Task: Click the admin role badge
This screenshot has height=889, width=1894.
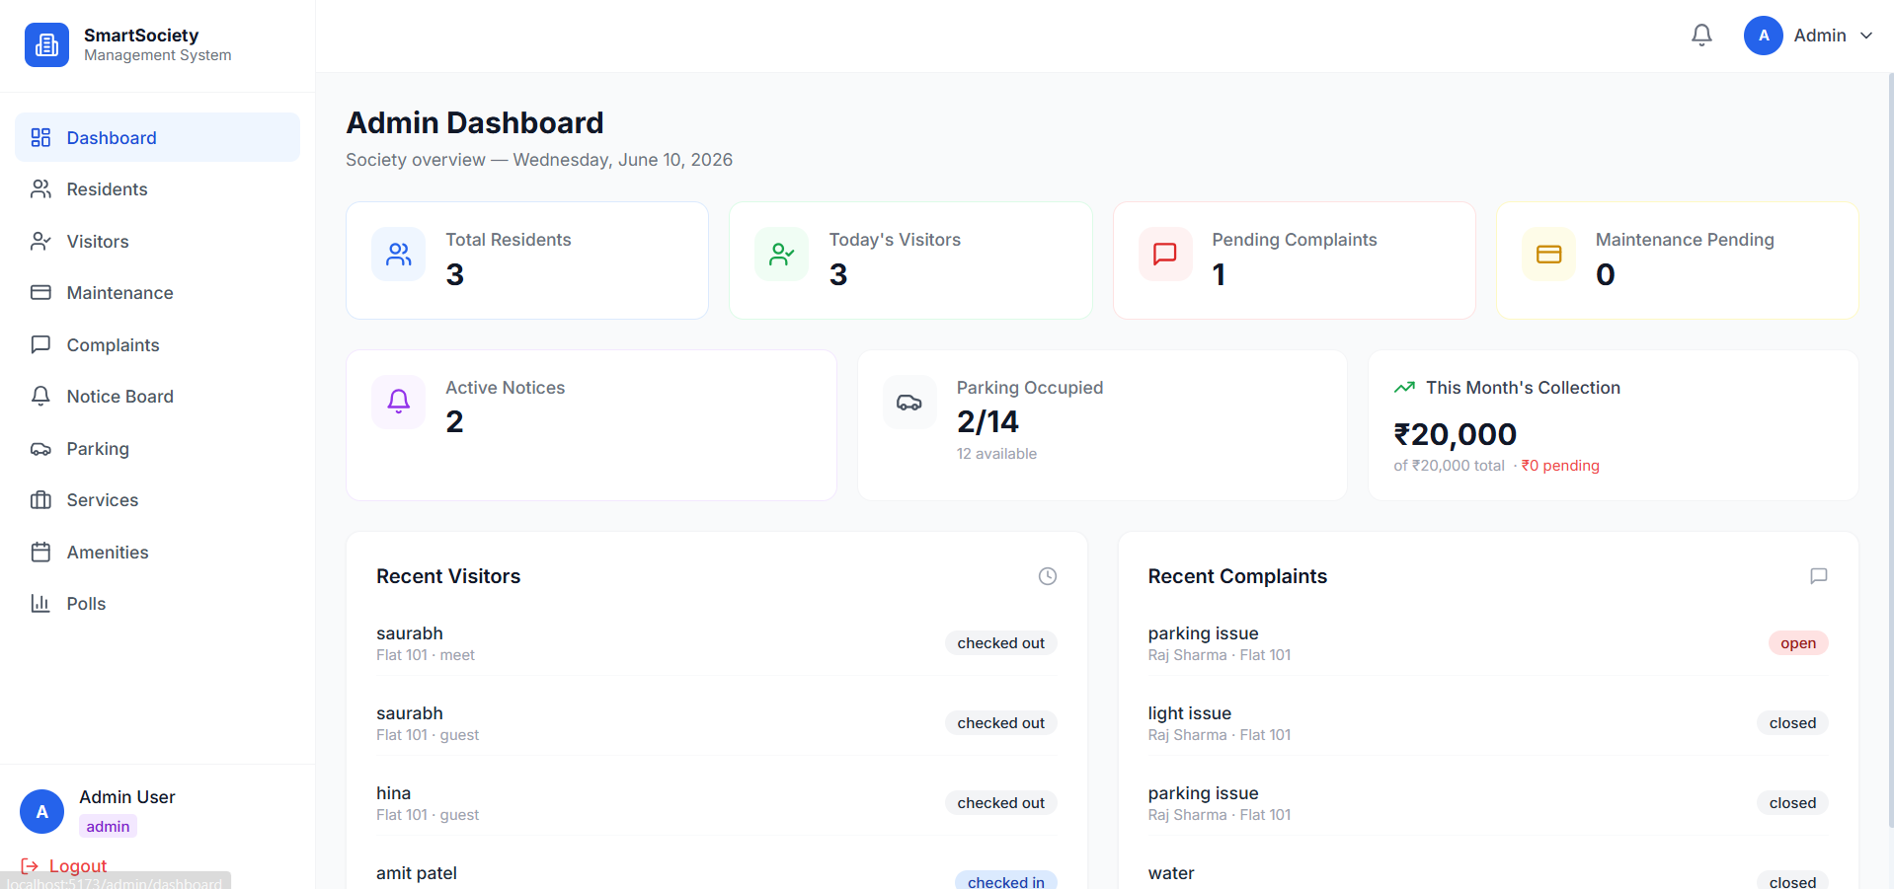Action: pyautogui.click(x=108, y=827)
